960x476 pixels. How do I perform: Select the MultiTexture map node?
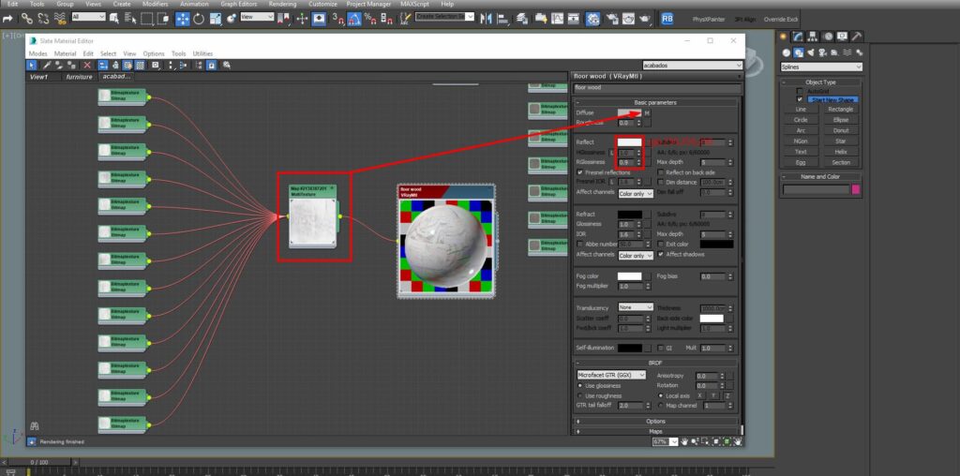click(313, 216)
